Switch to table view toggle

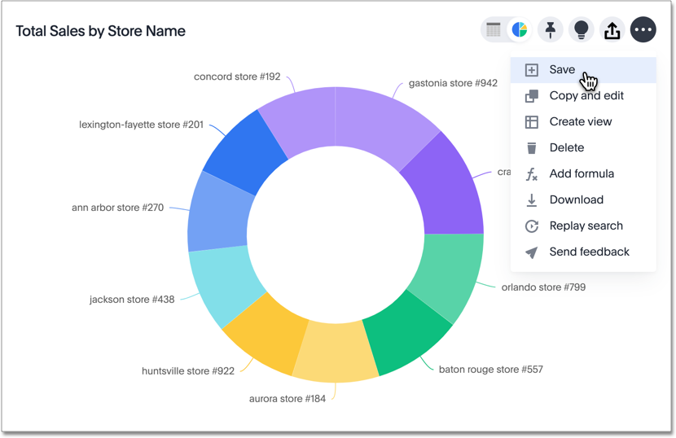tap(494, 30)
